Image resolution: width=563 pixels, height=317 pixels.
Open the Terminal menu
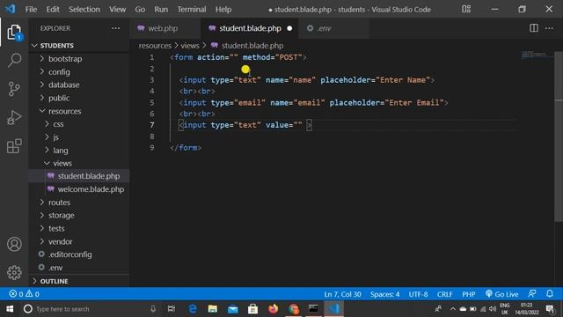coord(192,10)
